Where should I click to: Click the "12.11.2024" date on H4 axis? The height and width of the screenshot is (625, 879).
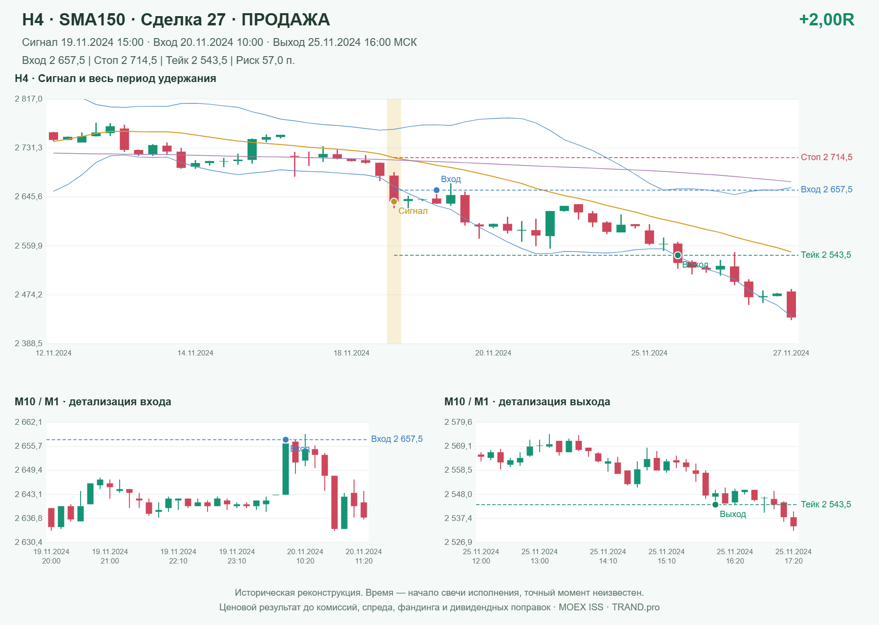tap(53, 353)
